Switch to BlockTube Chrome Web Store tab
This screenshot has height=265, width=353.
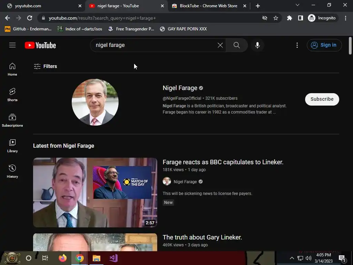(208, 6)
